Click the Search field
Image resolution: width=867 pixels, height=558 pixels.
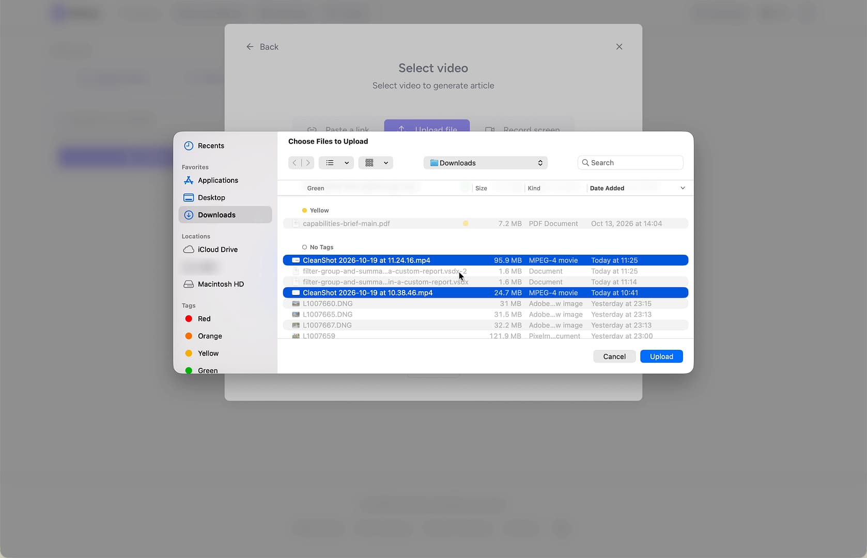tap(630, 163)
